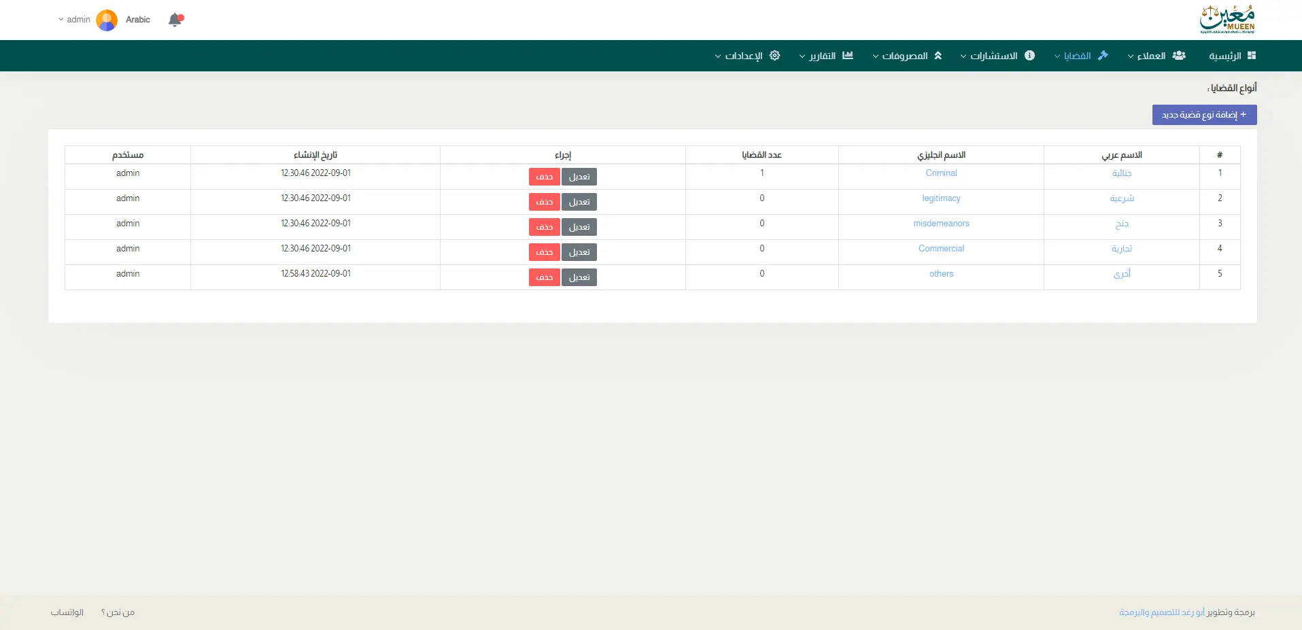The image size is (1302, 630).
Task: Edit the Commercial case type row
Action: 579,252
